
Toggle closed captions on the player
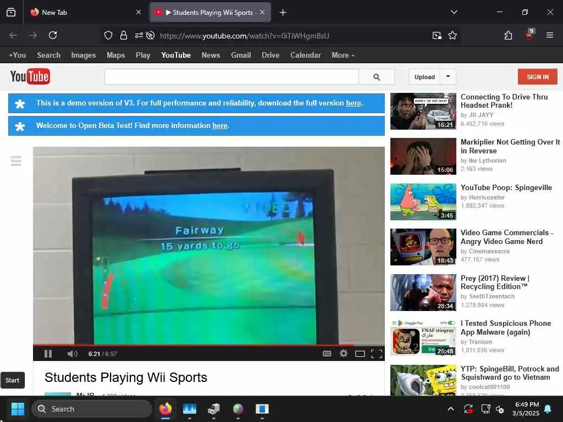[327, 354]
